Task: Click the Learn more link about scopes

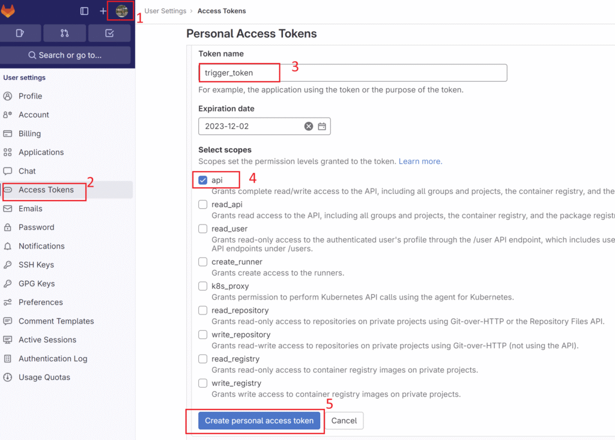Action: (x=419, y=161)
